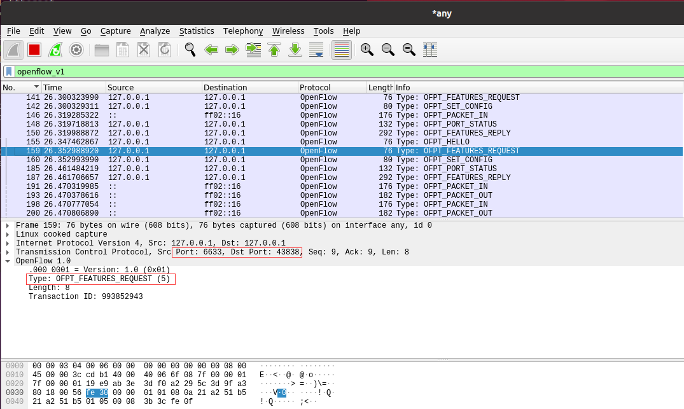Sort by the Length column header
The image size is (684, 409).
pos(380,87)
